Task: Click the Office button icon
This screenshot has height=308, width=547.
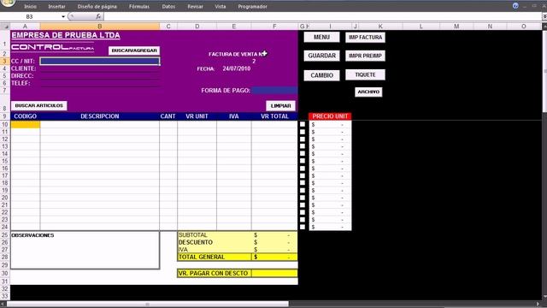Action: point(7,3)
